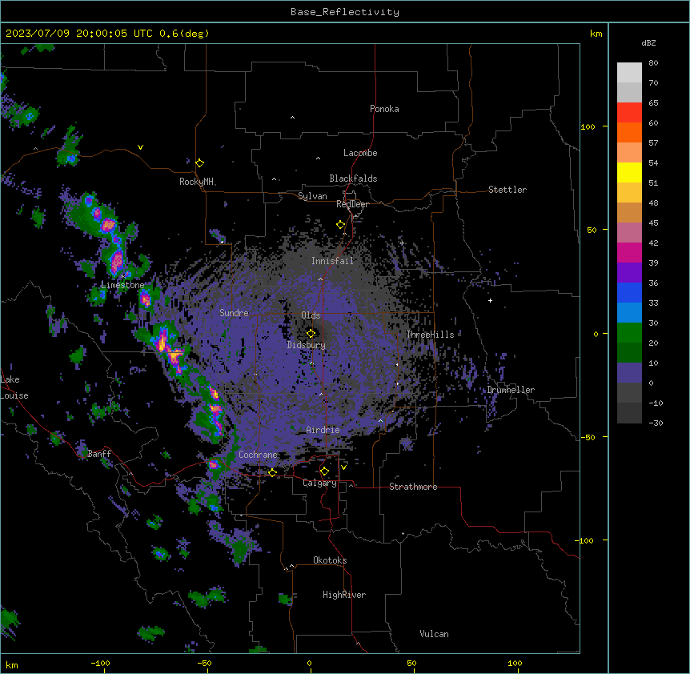Pick the purple 36–39 dBZ swatch
This screenshot has height=674, width=690.
pos(629,273)
